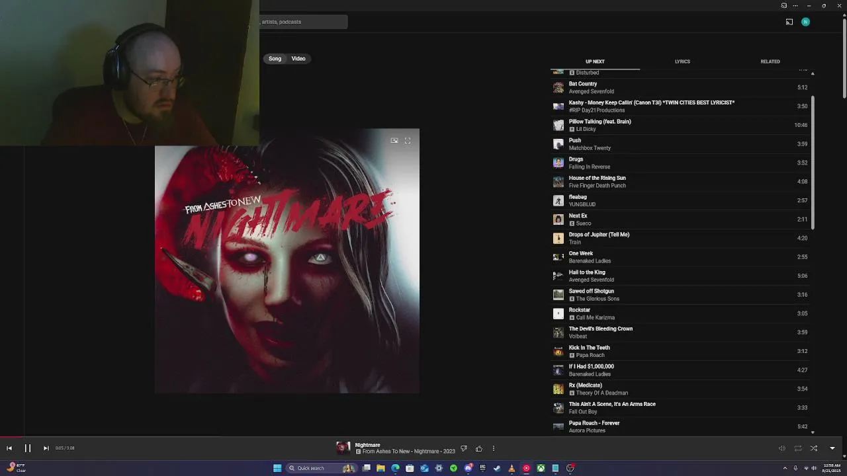Open the RELATED tab
Viewport: 847px width, 476px height.
[x=770, y=61]
